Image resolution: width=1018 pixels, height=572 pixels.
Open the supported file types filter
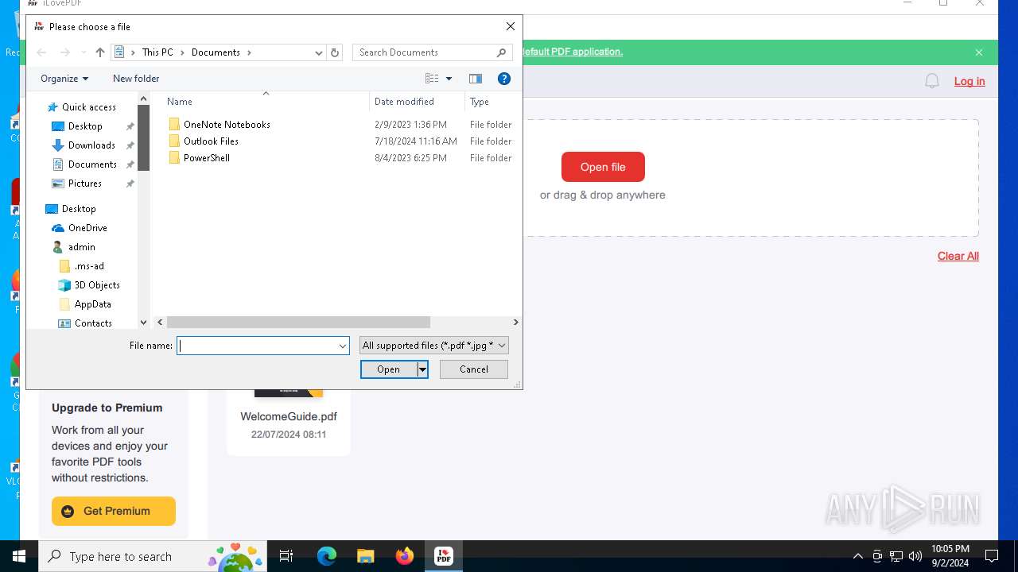point(434,346)
